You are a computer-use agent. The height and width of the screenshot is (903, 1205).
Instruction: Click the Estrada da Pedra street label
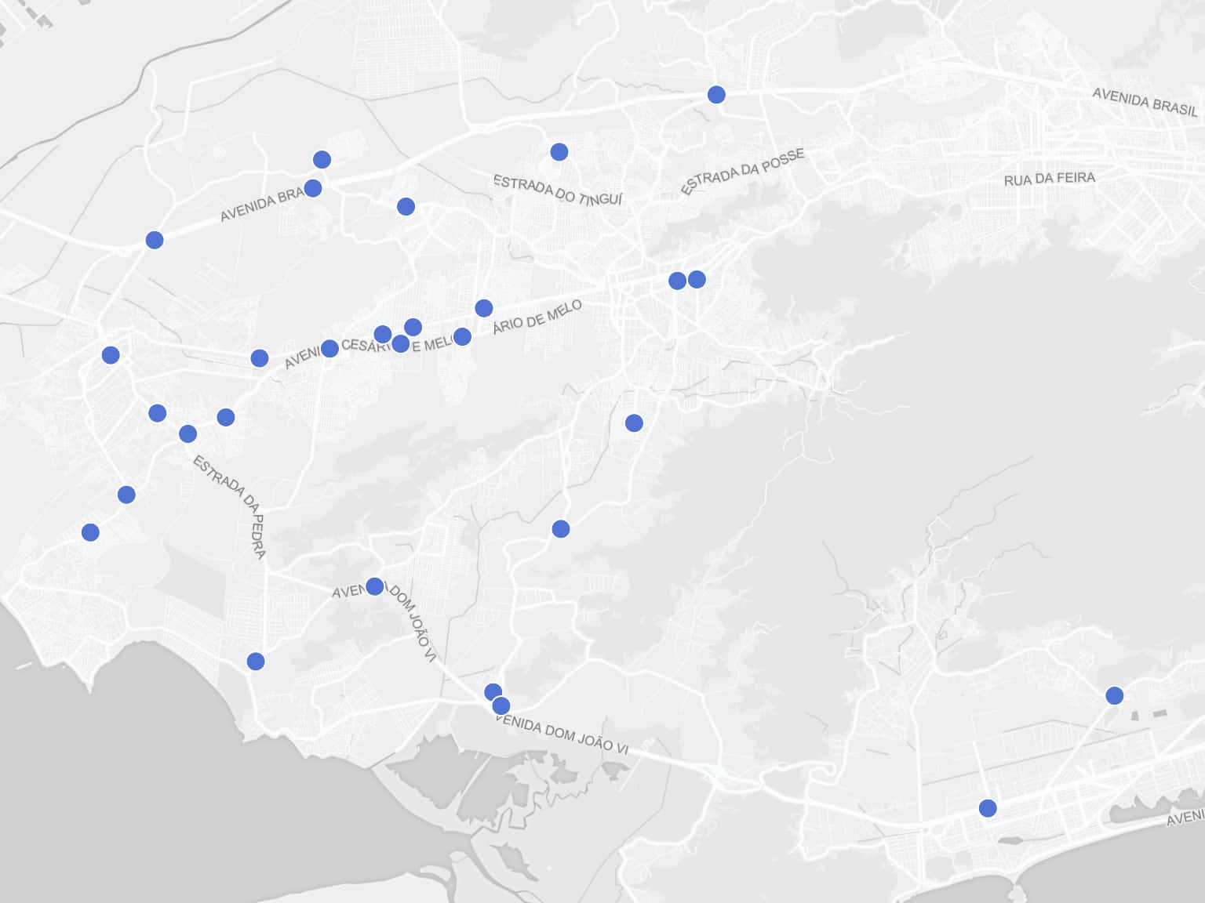pyautogui.click(x=230, y=506)
